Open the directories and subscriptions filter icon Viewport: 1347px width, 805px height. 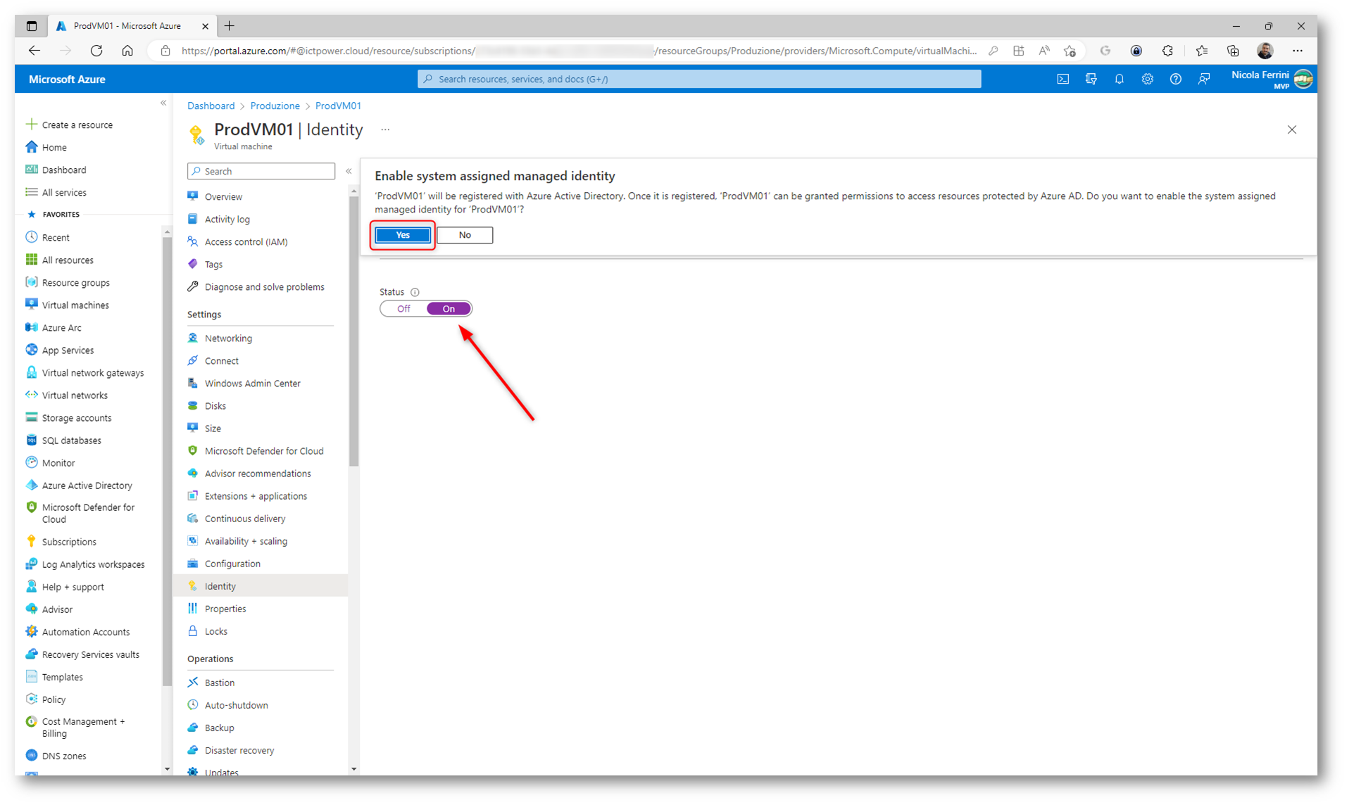click(1091, 80)
